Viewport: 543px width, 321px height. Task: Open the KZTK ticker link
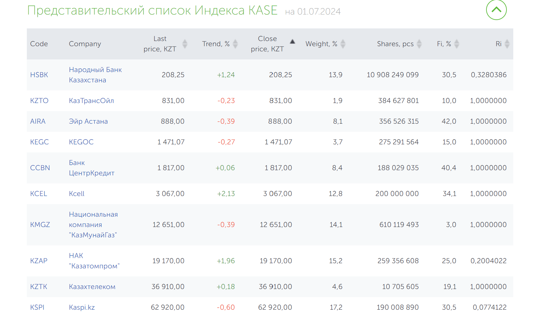(39, 287)
